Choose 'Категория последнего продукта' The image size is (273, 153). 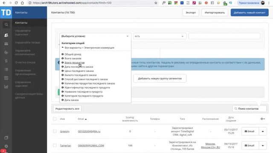84,96
